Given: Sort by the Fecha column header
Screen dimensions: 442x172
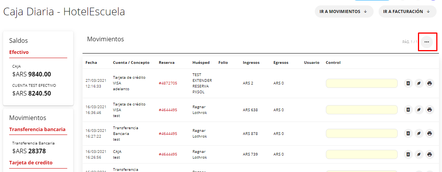Looking at the screenshot, I should coord(91,63).
